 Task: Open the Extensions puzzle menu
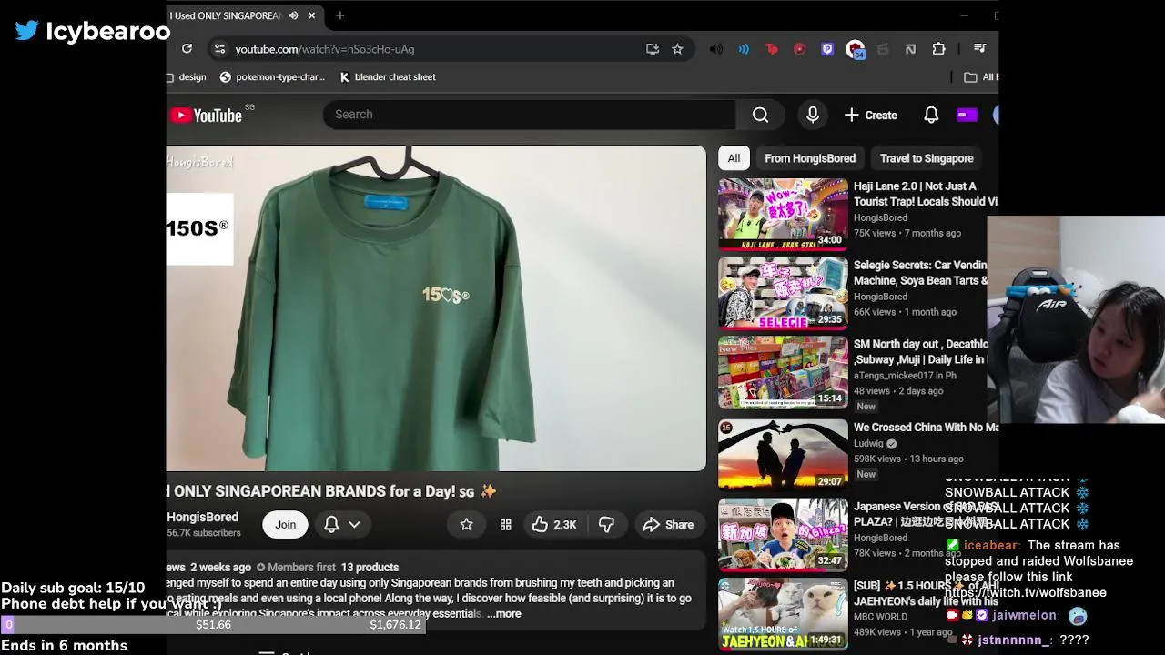[938, 49]
